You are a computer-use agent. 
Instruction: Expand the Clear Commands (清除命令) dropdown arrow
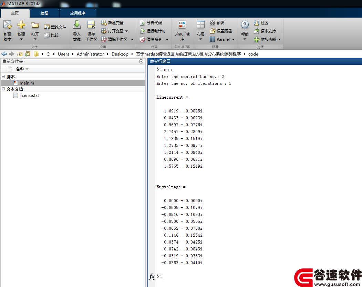(x=167, y=39)
